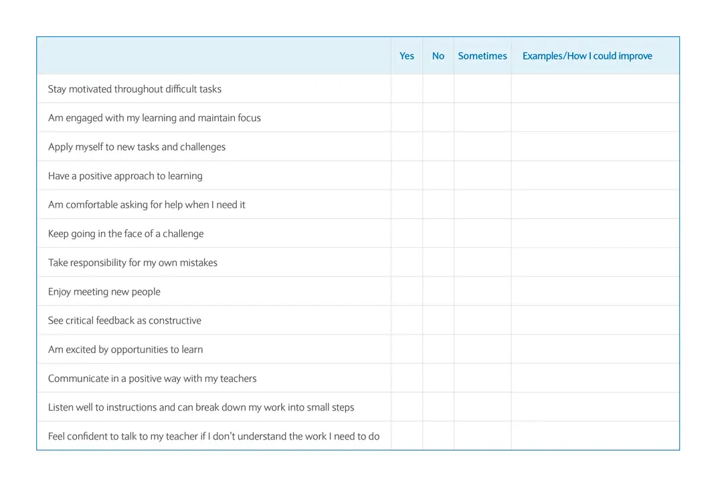Tick Sometimes for 'Have a positive approach to learning'
This screenshot has width=716, height=489.
point(482,176)
